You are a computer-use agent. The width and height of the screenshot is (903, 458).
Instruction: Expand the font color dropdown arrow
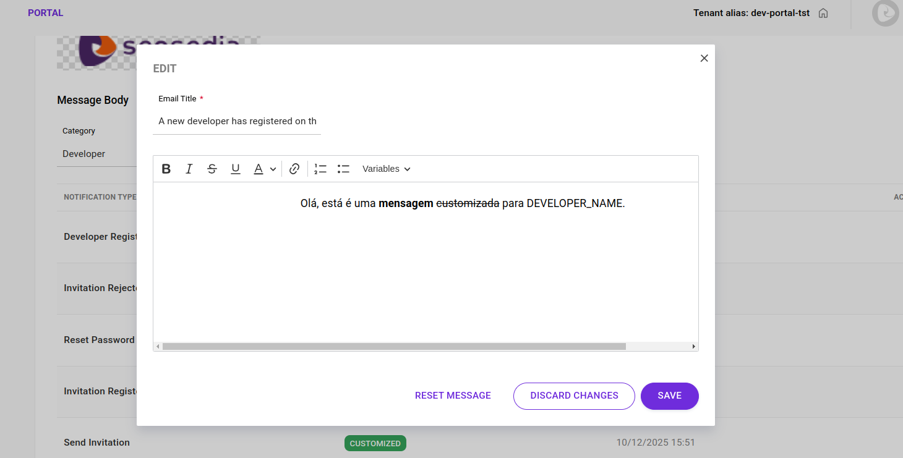point(273,169)
